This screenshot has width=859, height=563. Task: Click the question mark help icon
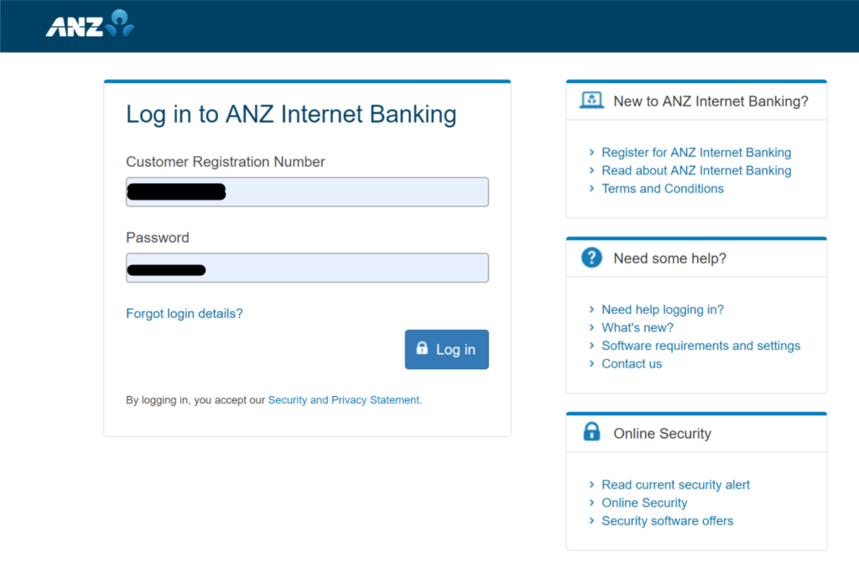pyautogui.click(x=591, y=258)
